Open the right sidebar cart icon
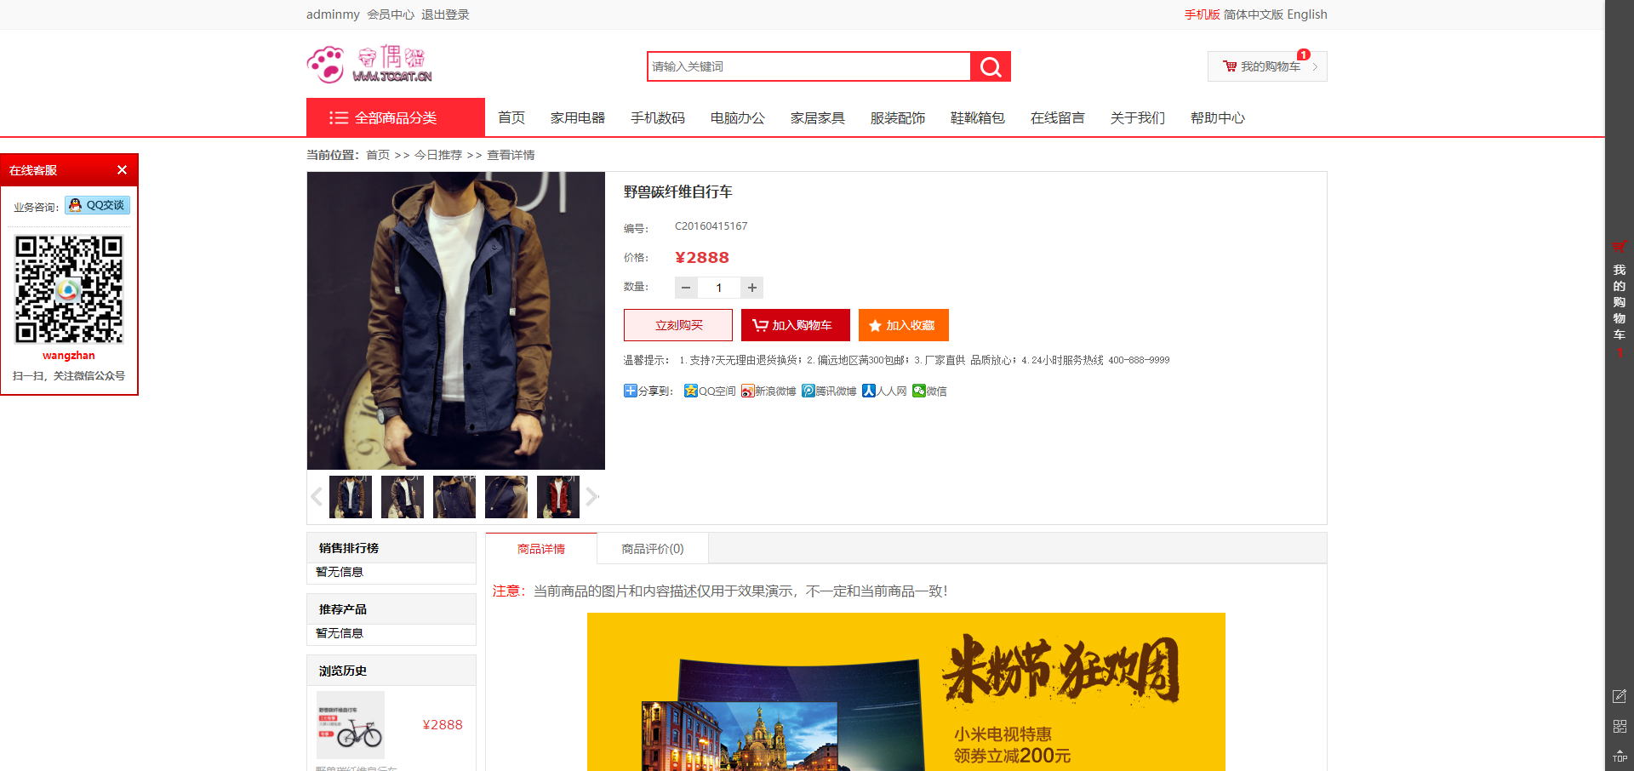 click(1620, 246)
